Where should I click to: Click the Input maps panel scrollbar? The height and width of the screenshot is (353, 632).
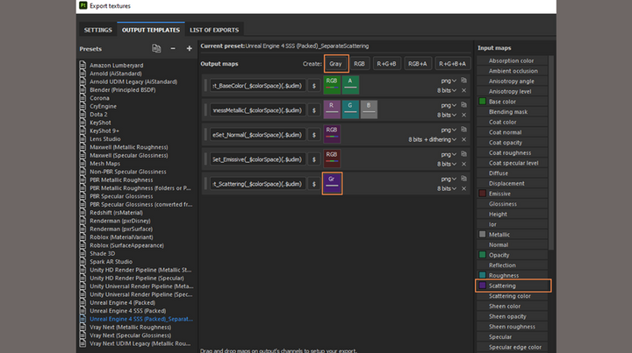pos(551,152)
